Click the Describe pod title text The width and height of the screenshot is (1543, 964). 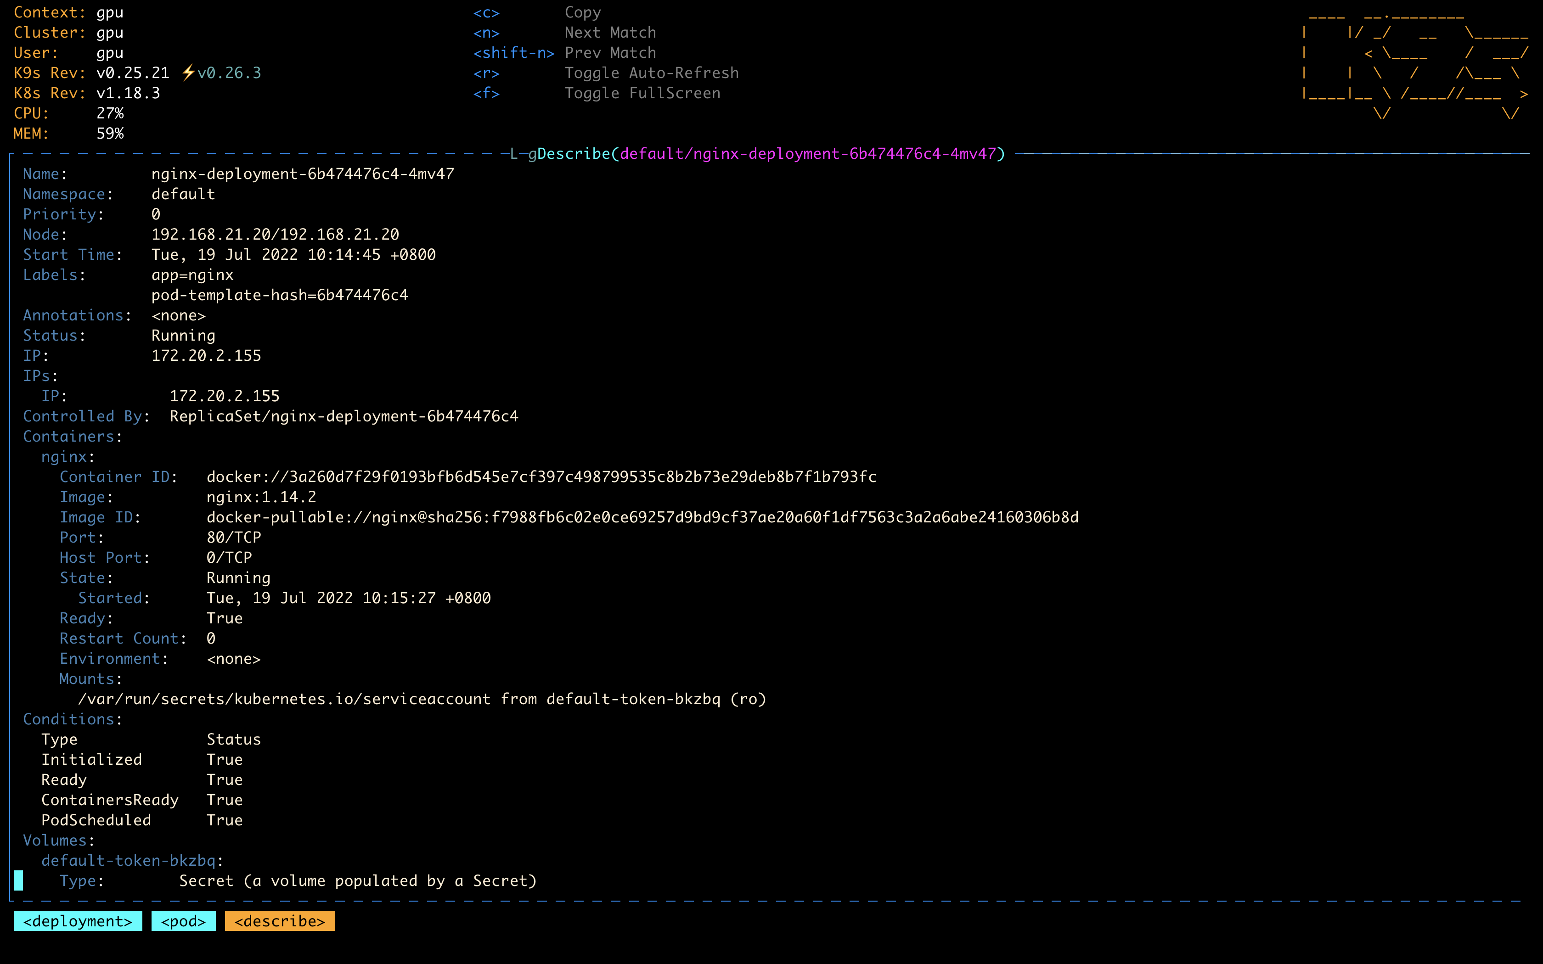(x=770, y=154)
